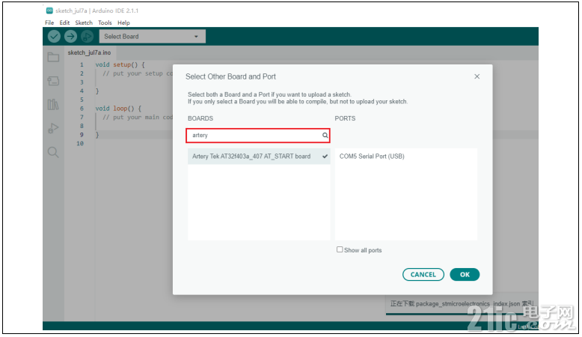
Task: Open the Sketch menu
Action: pyautogui.click(x=84, y=22)
